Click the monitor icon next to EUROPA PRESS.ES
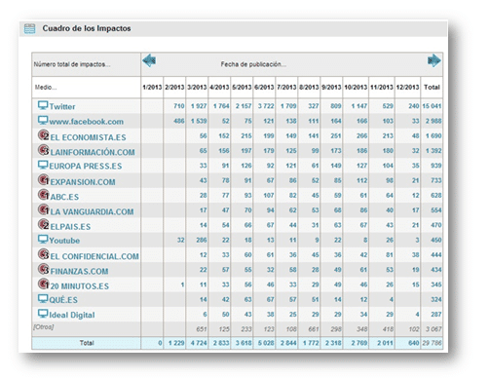The image size is (490, 378). tap(43, 165)
